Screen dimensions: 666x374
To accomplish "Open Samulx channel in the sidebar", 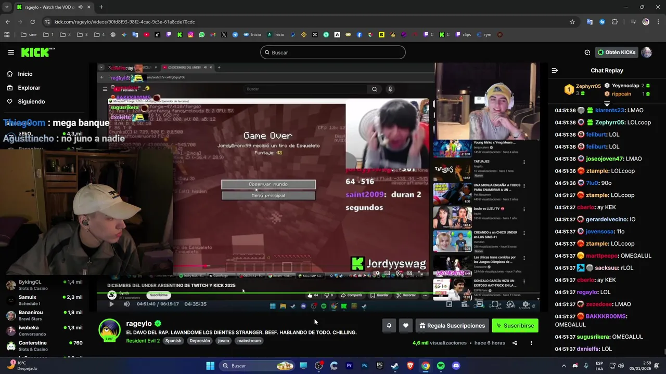I will coord(44,300).
